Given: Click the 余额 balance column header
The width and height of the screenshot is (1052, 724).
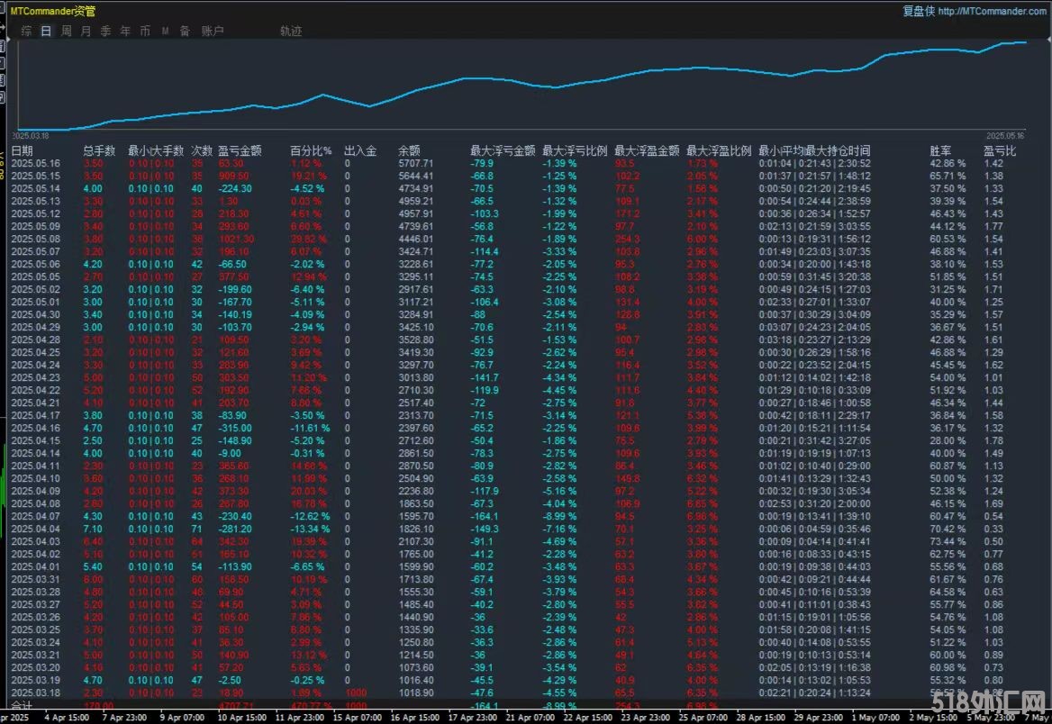Looking at the screenshot, I should (409, 151).
